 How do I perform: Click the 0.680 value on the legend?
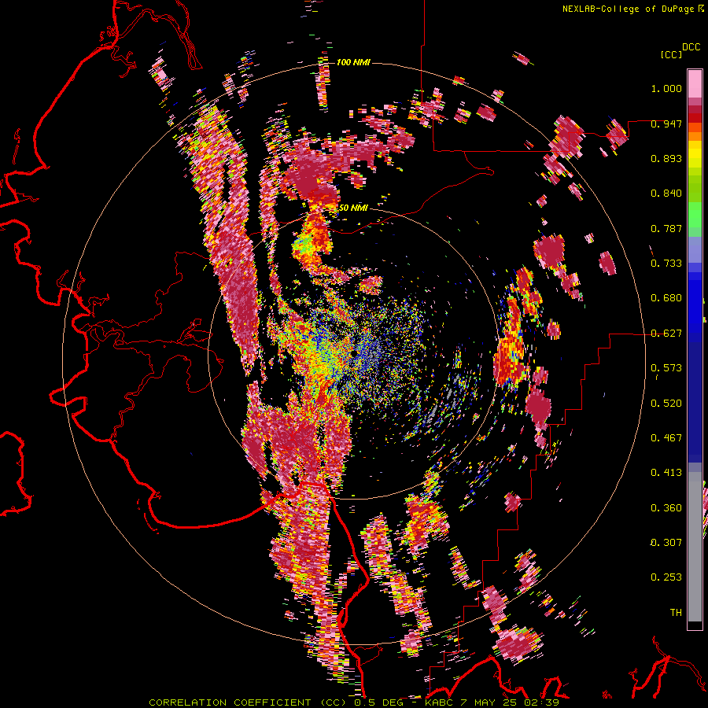click(666, 298)
